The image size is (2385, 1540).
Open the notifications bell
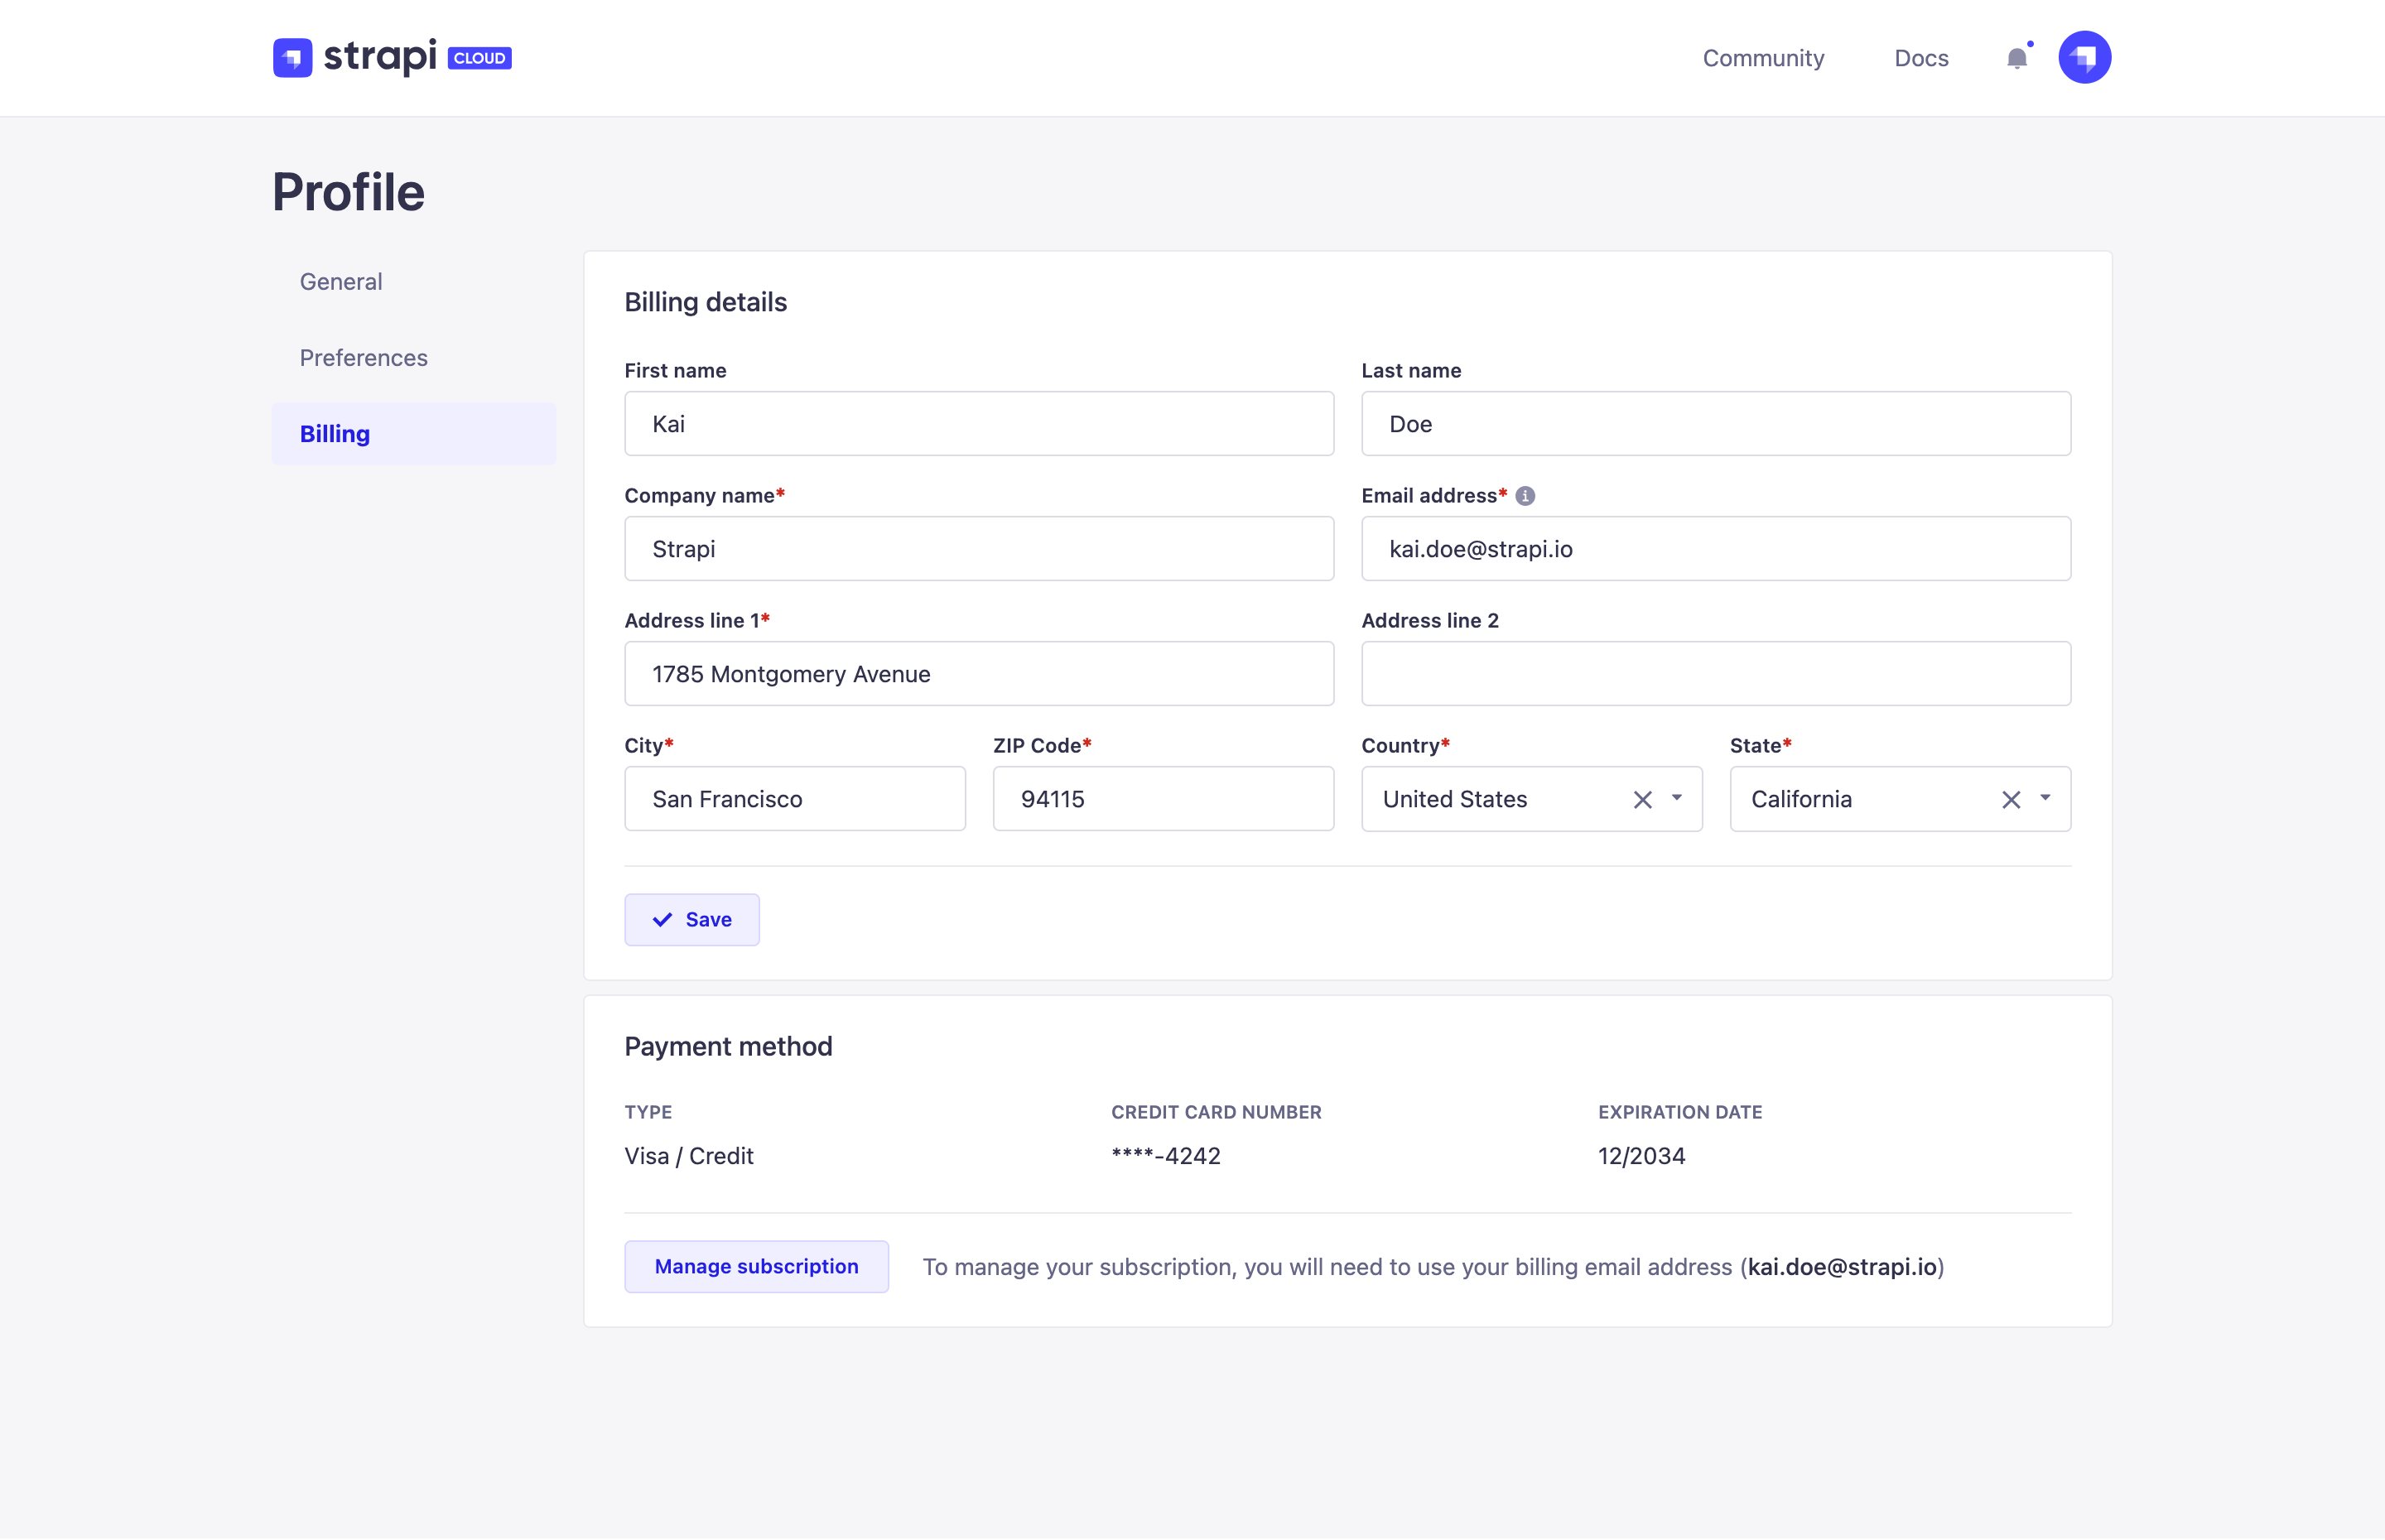coord(2017,57)
